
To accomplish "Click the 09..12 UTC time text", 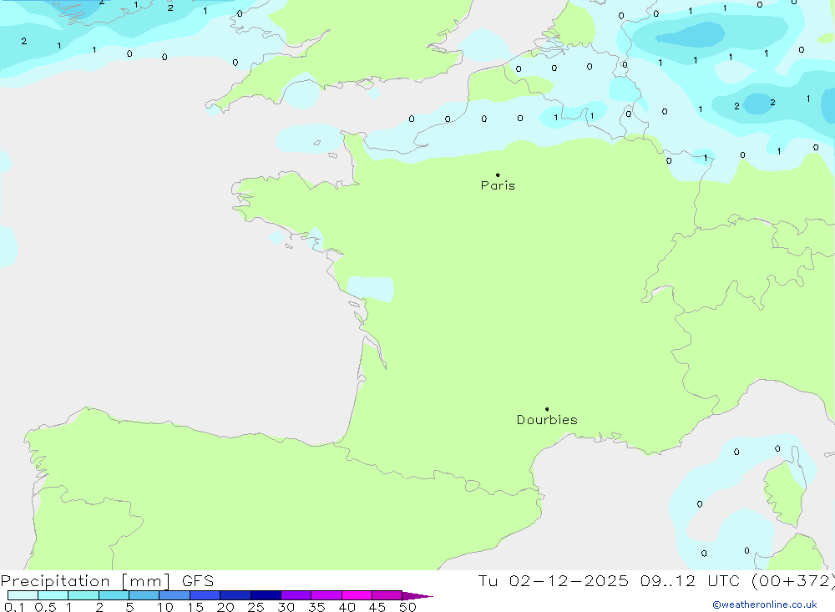I will (690, 581).
